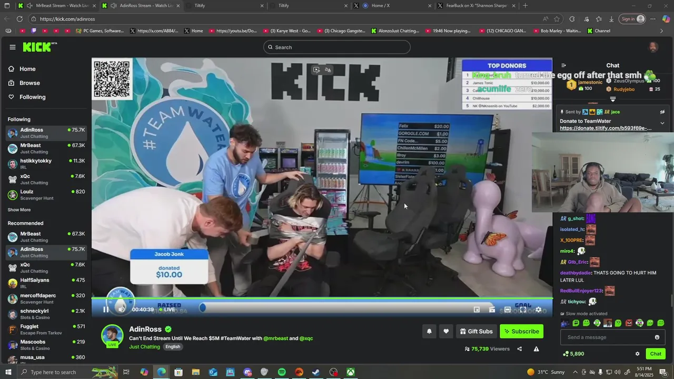Open the Just Chatting category link
Screen dimensions: 674x379
pos(144,347)
